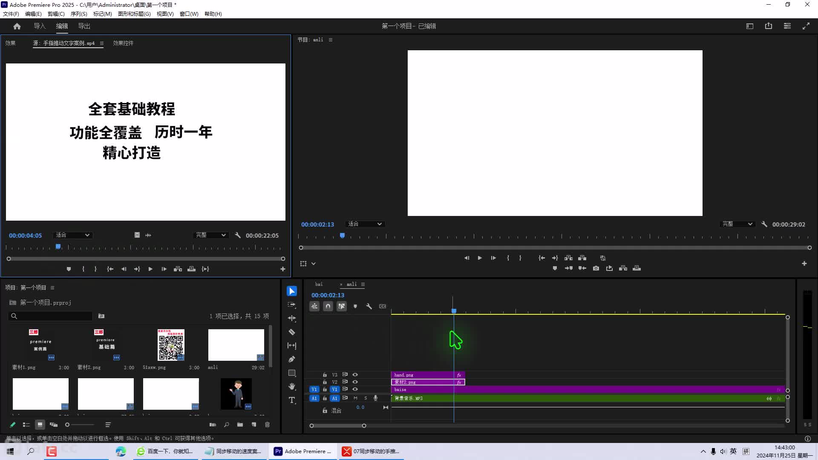The width and height of the screenshot is (818, 460).
Task: Click the Find icon in Project panel
Action: tap(227, 425)
